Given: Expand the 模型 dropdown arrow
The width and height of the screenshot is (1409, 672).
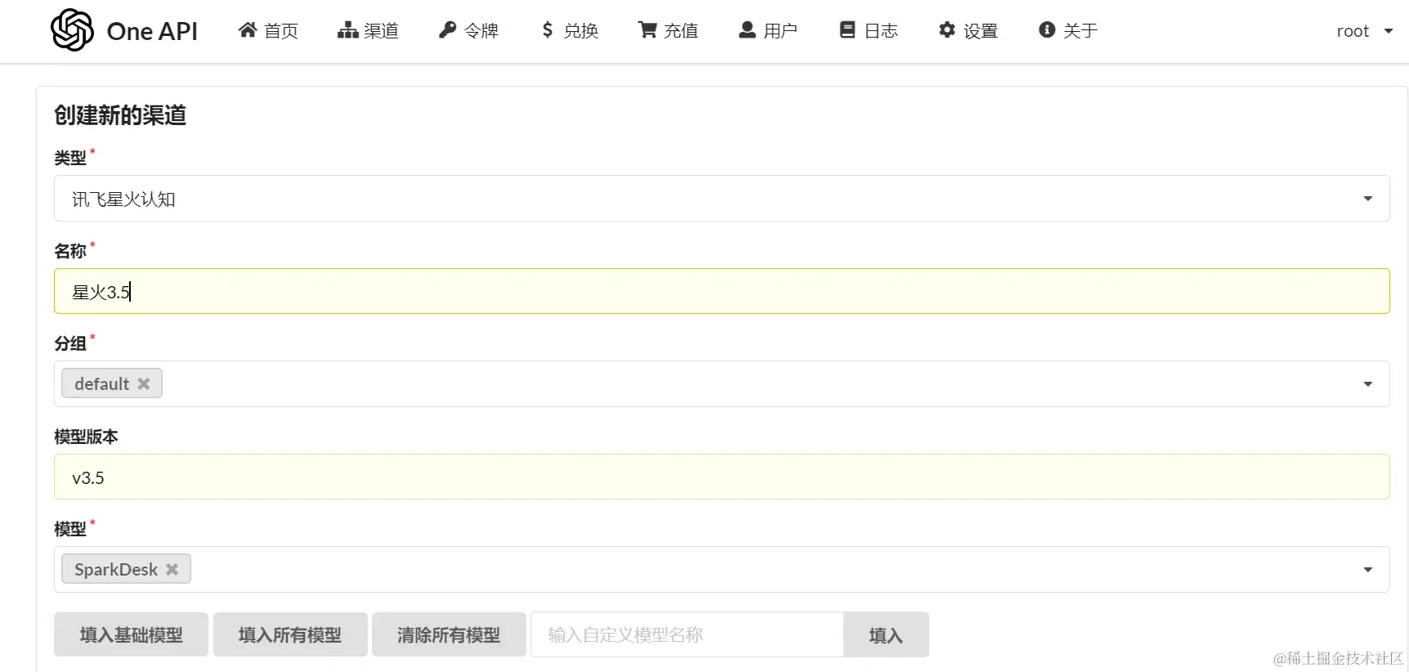Looking at the screenshot, I should coord(1367,570).
